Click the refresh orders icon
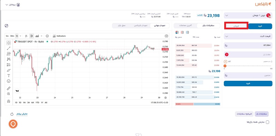The image size is (276, 136). (x=12, y=114)
